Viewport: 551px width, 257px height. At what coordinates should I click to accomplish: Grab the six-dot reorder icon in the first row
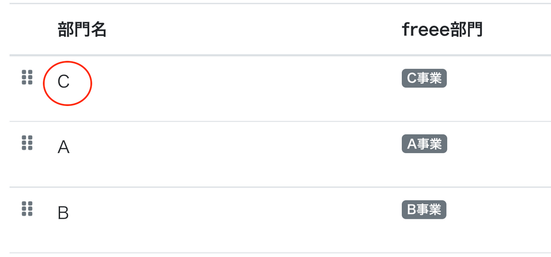coord(27,77)
